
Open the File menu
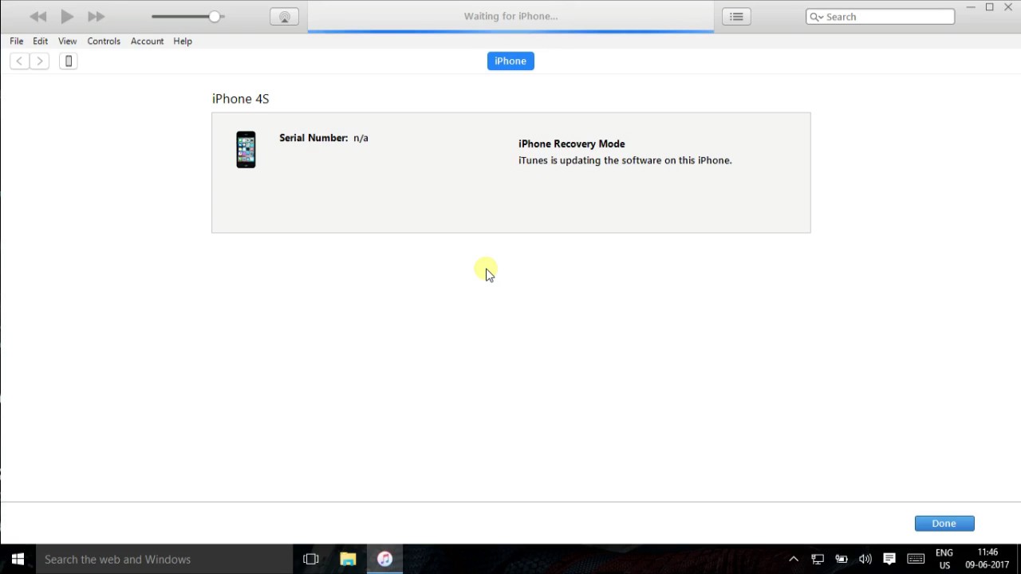17,41
